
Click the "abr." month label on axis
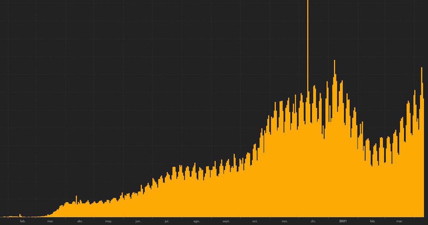point(80,221)
